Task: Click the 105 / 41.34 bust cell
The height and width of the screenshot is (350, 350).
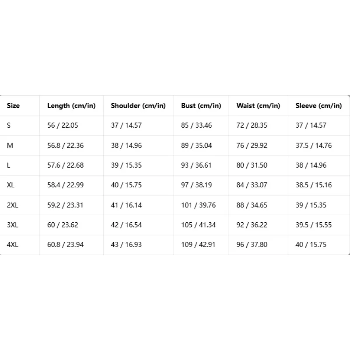Action: [x=199, y=225]
